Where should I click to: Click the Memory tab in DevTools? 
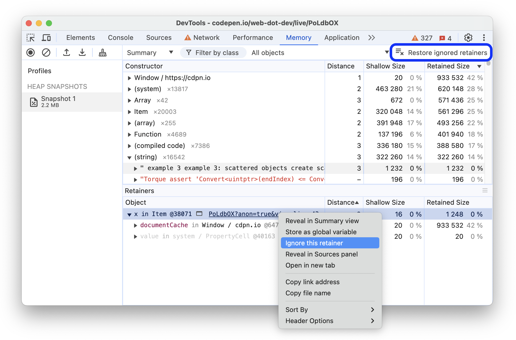point(300,37)
